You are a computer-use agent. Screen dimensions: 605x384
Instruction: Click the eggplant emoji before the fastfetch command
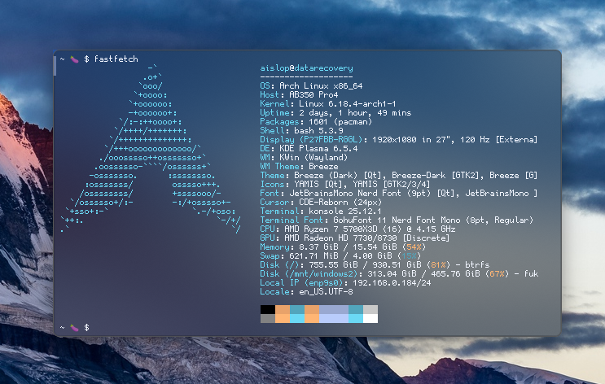tap(74, 59)
